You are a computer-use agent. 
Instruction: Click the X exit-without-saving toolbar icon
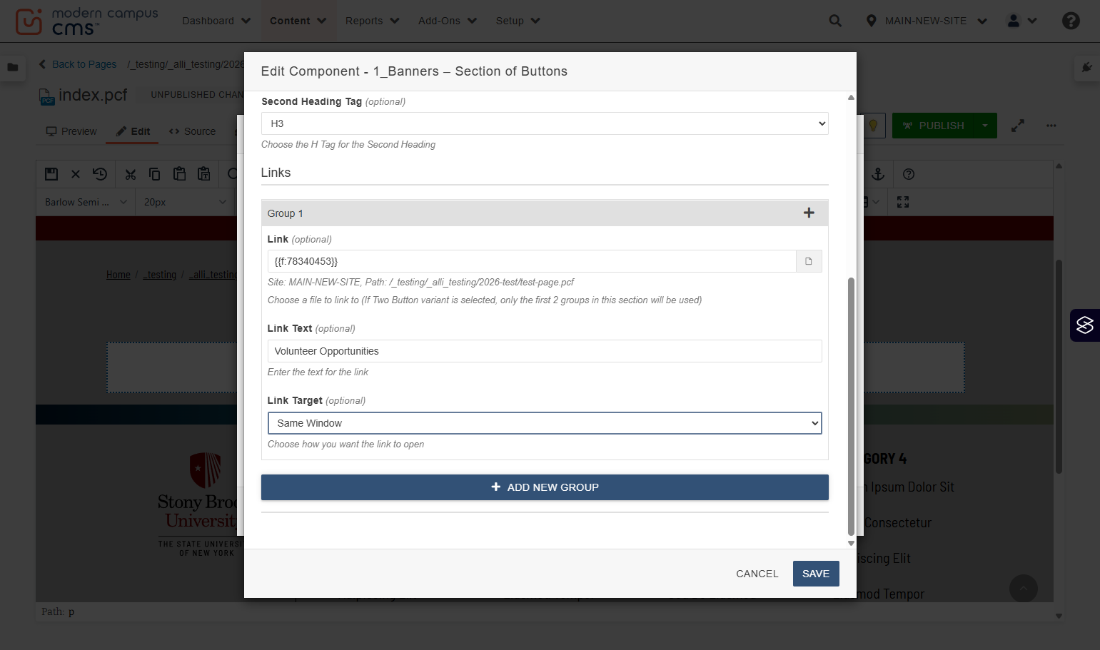[x=76, y=174]
